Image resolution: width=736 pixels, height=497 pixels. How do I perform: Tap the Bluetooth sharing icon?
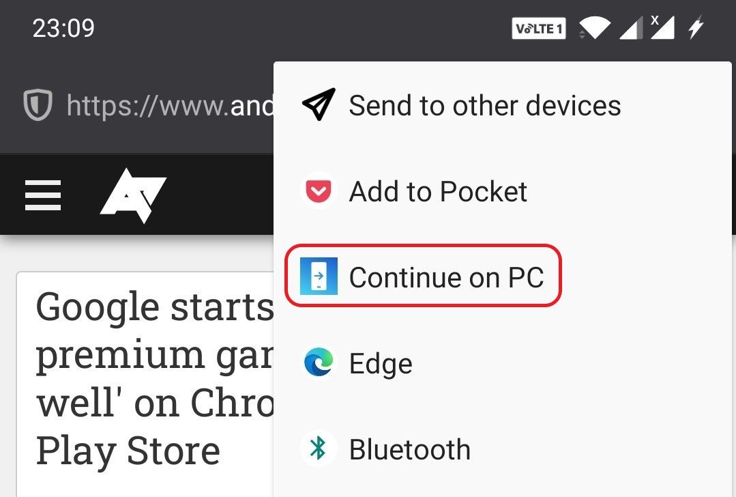click(x=318, y=449)
